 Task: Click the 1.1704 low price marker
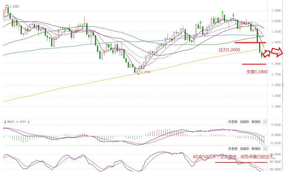(145, 72)
